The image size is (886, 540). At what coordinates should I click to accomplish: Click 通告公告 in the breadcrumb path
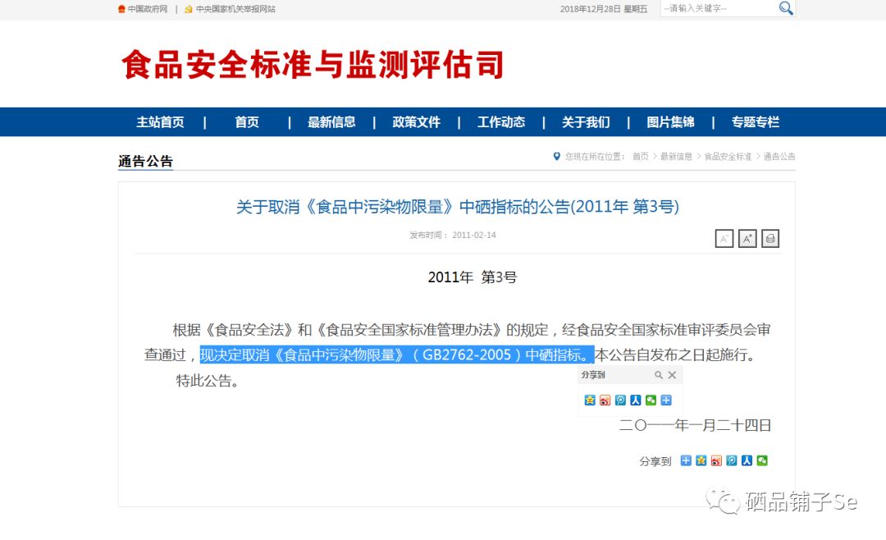pyautogui.click(x=779, y=157)
